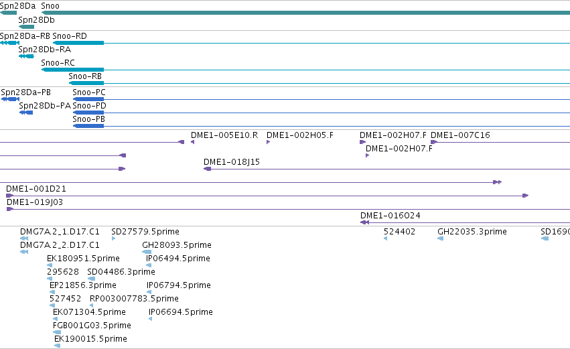Select the 524402 EST marker

(x=385, y=238)
